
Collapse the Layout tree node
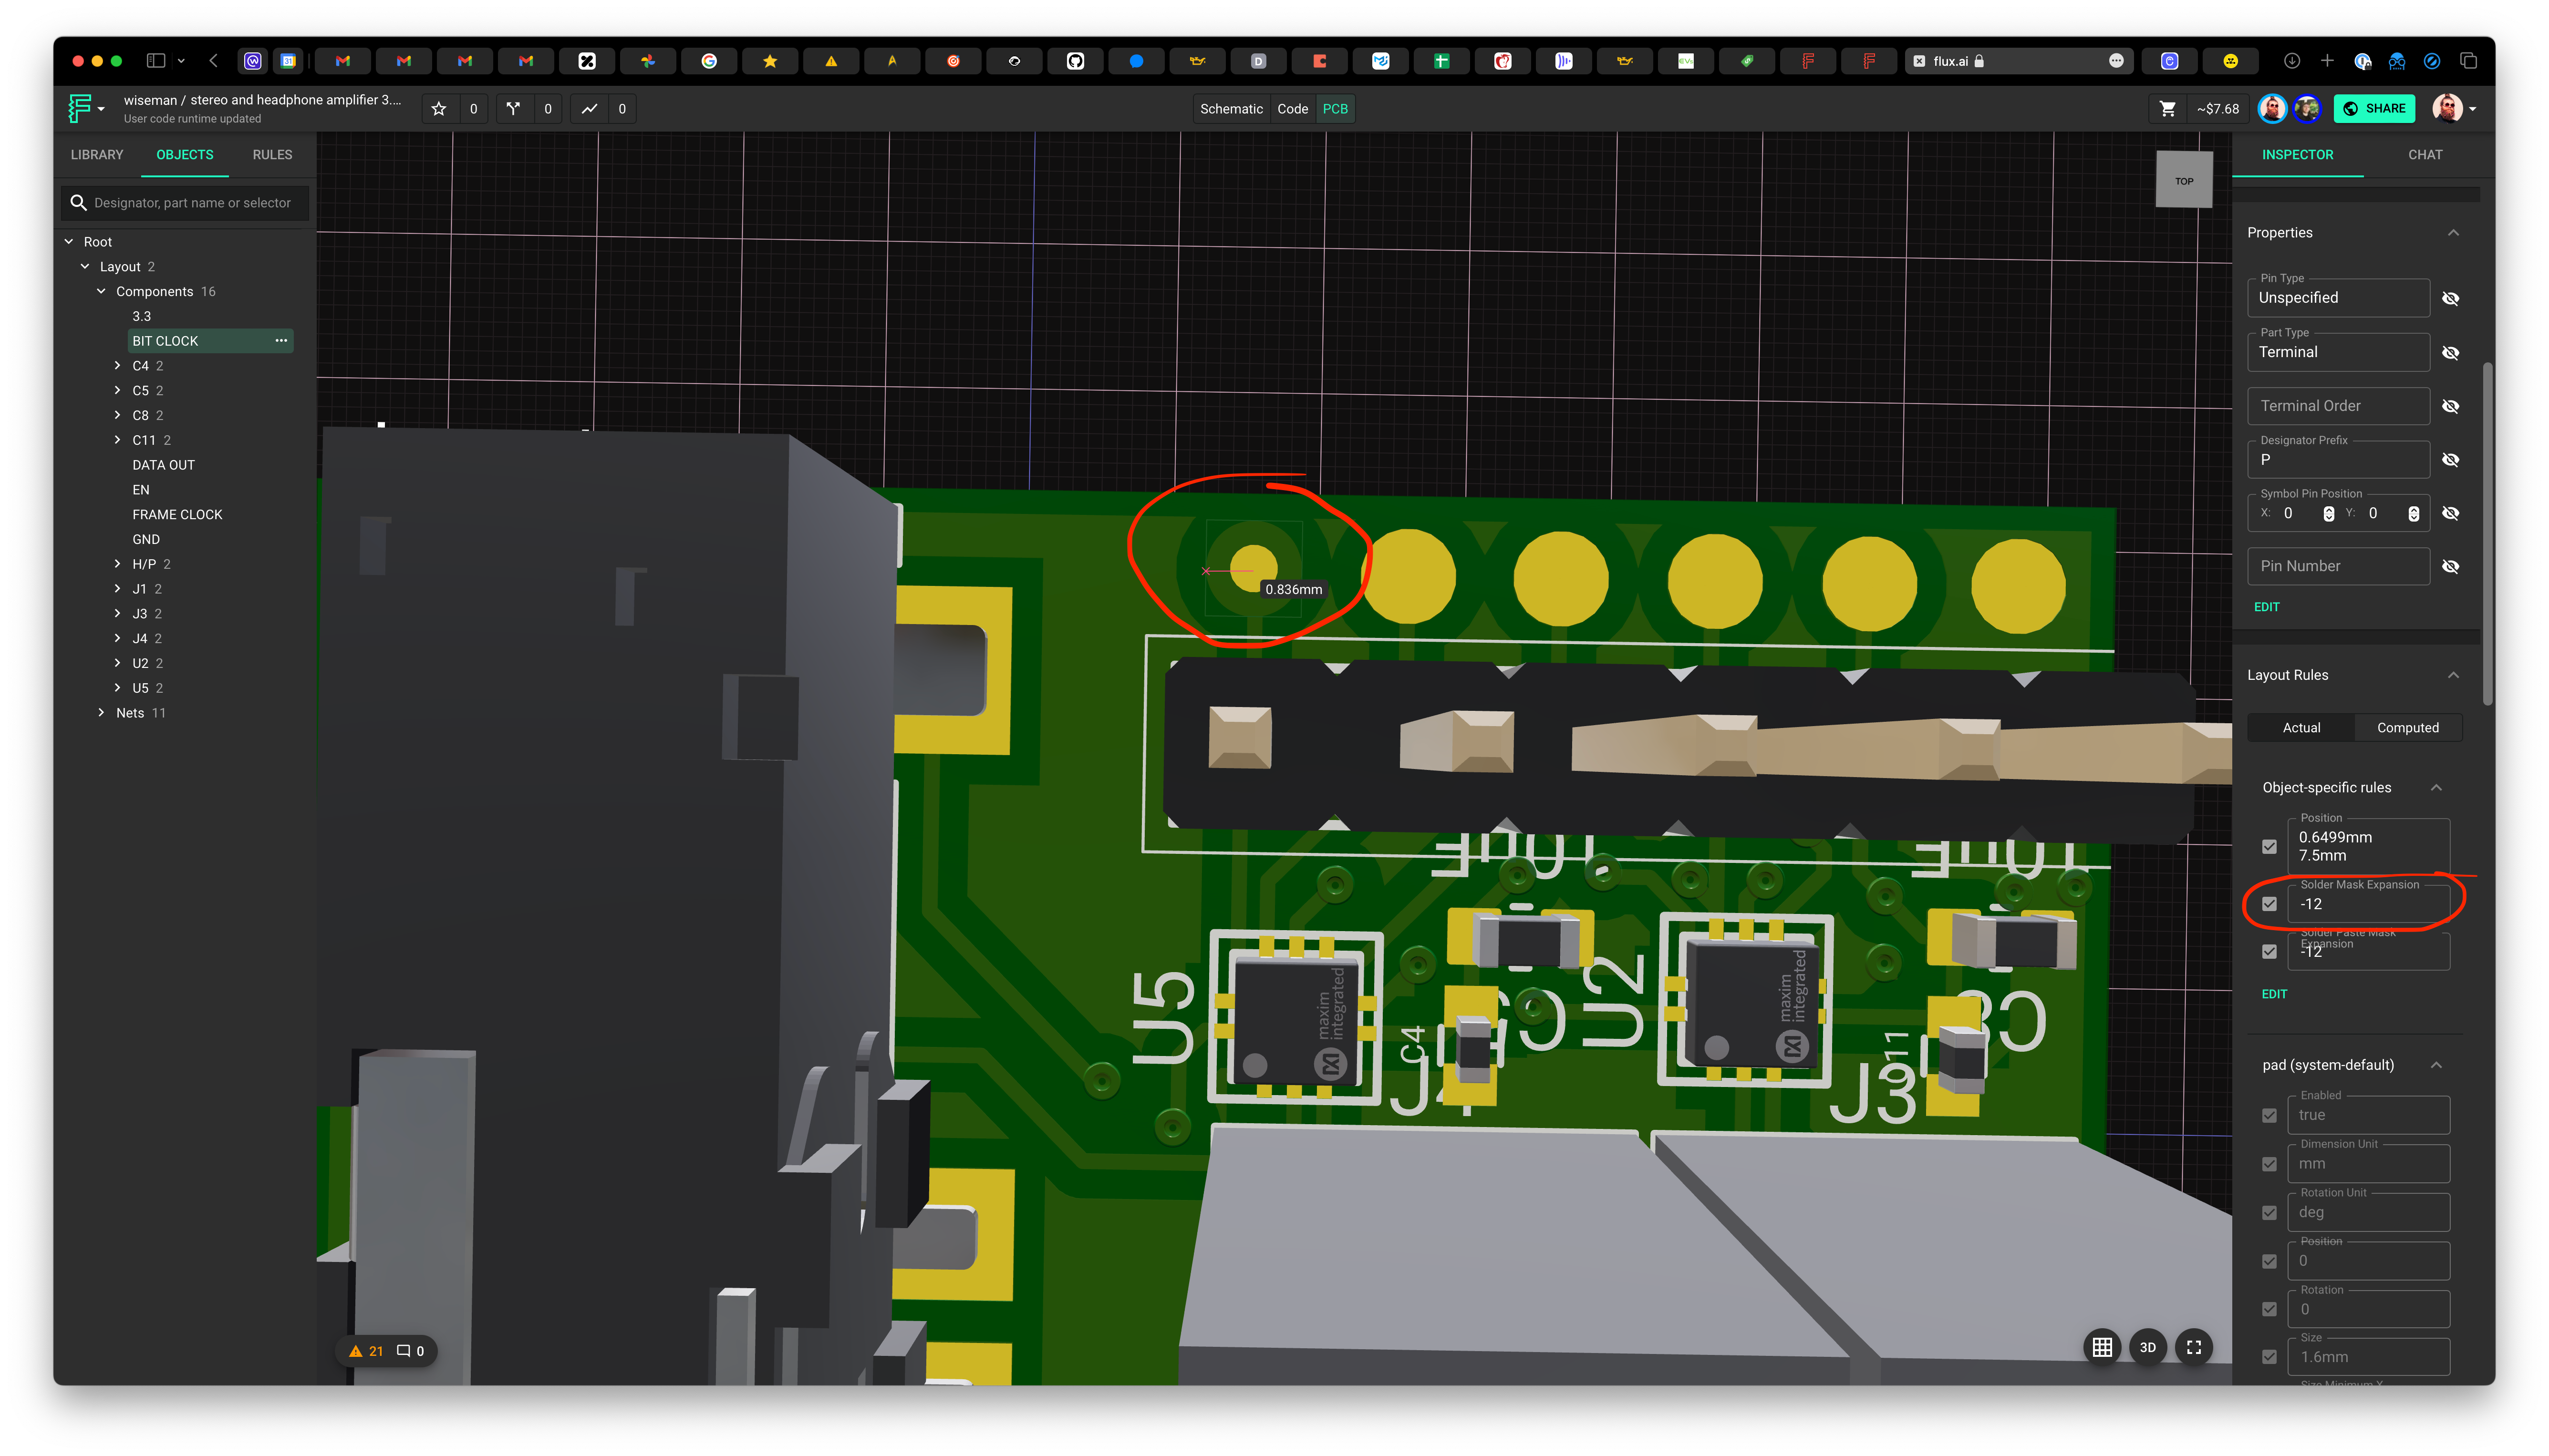(85, 267)
